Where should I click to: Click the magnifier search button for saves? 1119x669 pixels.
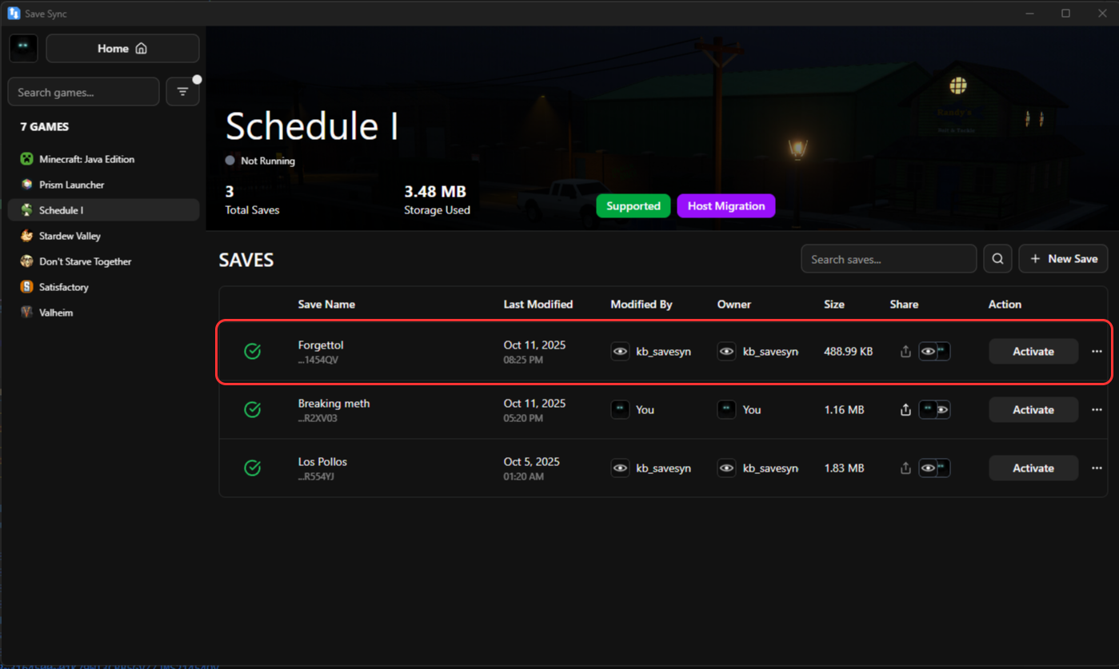tap(997, 259)
